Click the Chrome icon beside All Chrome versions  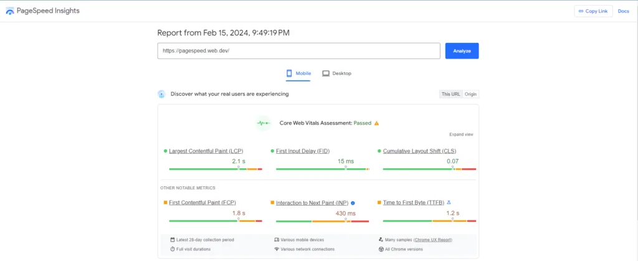pyautogui.click(x=381, y=249)
